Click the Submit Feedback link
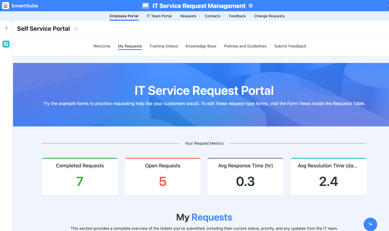The width and height of the screenshot is (389, 231). click(x=290, y=46)
